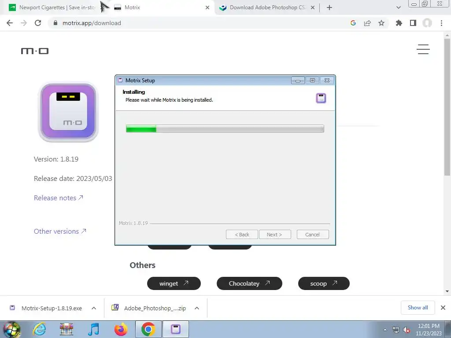Bookmark this page with star icon
Screen dimensions: 451x338
pyautogui.click(x=381, y=23)
